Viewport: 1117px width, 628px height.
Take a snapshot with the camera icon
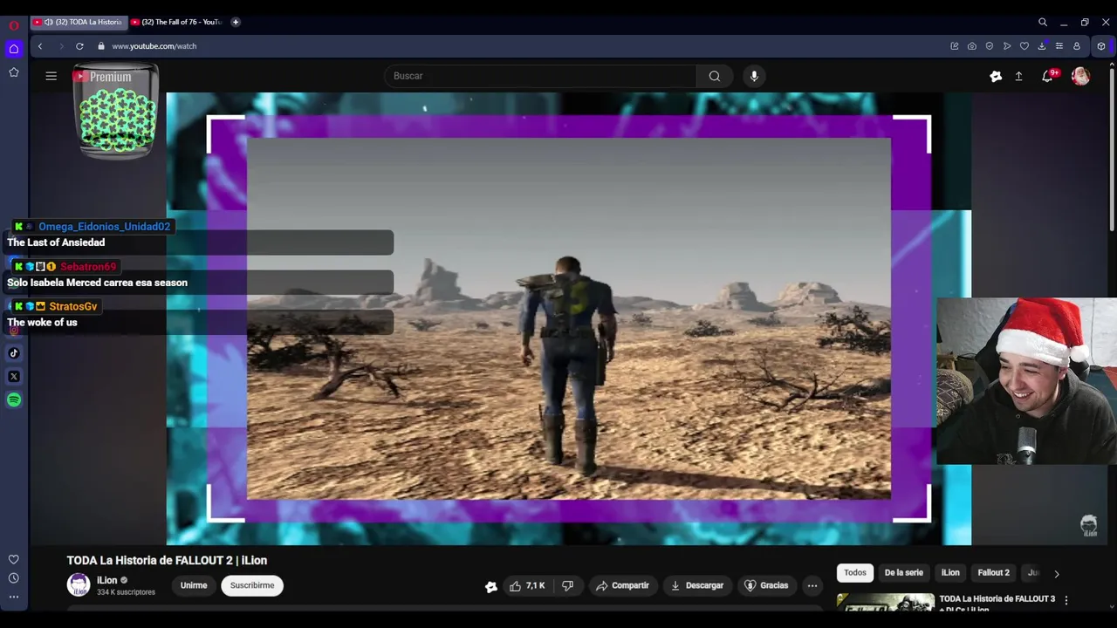(x=971, y=46)
